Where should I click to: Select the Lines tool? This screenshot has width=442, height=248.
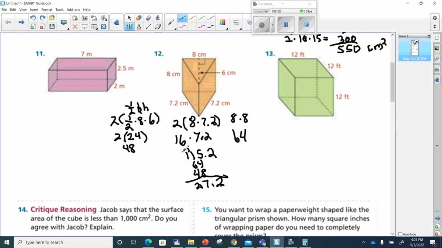(148, 26)
